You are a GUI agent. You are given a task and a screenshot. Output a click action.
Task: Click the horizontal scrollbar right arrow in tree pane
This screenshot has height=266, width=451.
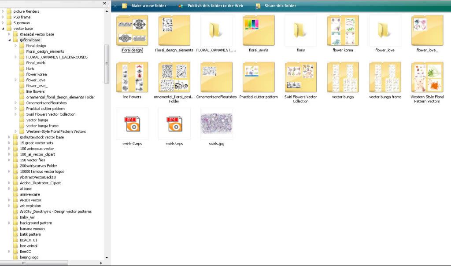coord(101,263)
